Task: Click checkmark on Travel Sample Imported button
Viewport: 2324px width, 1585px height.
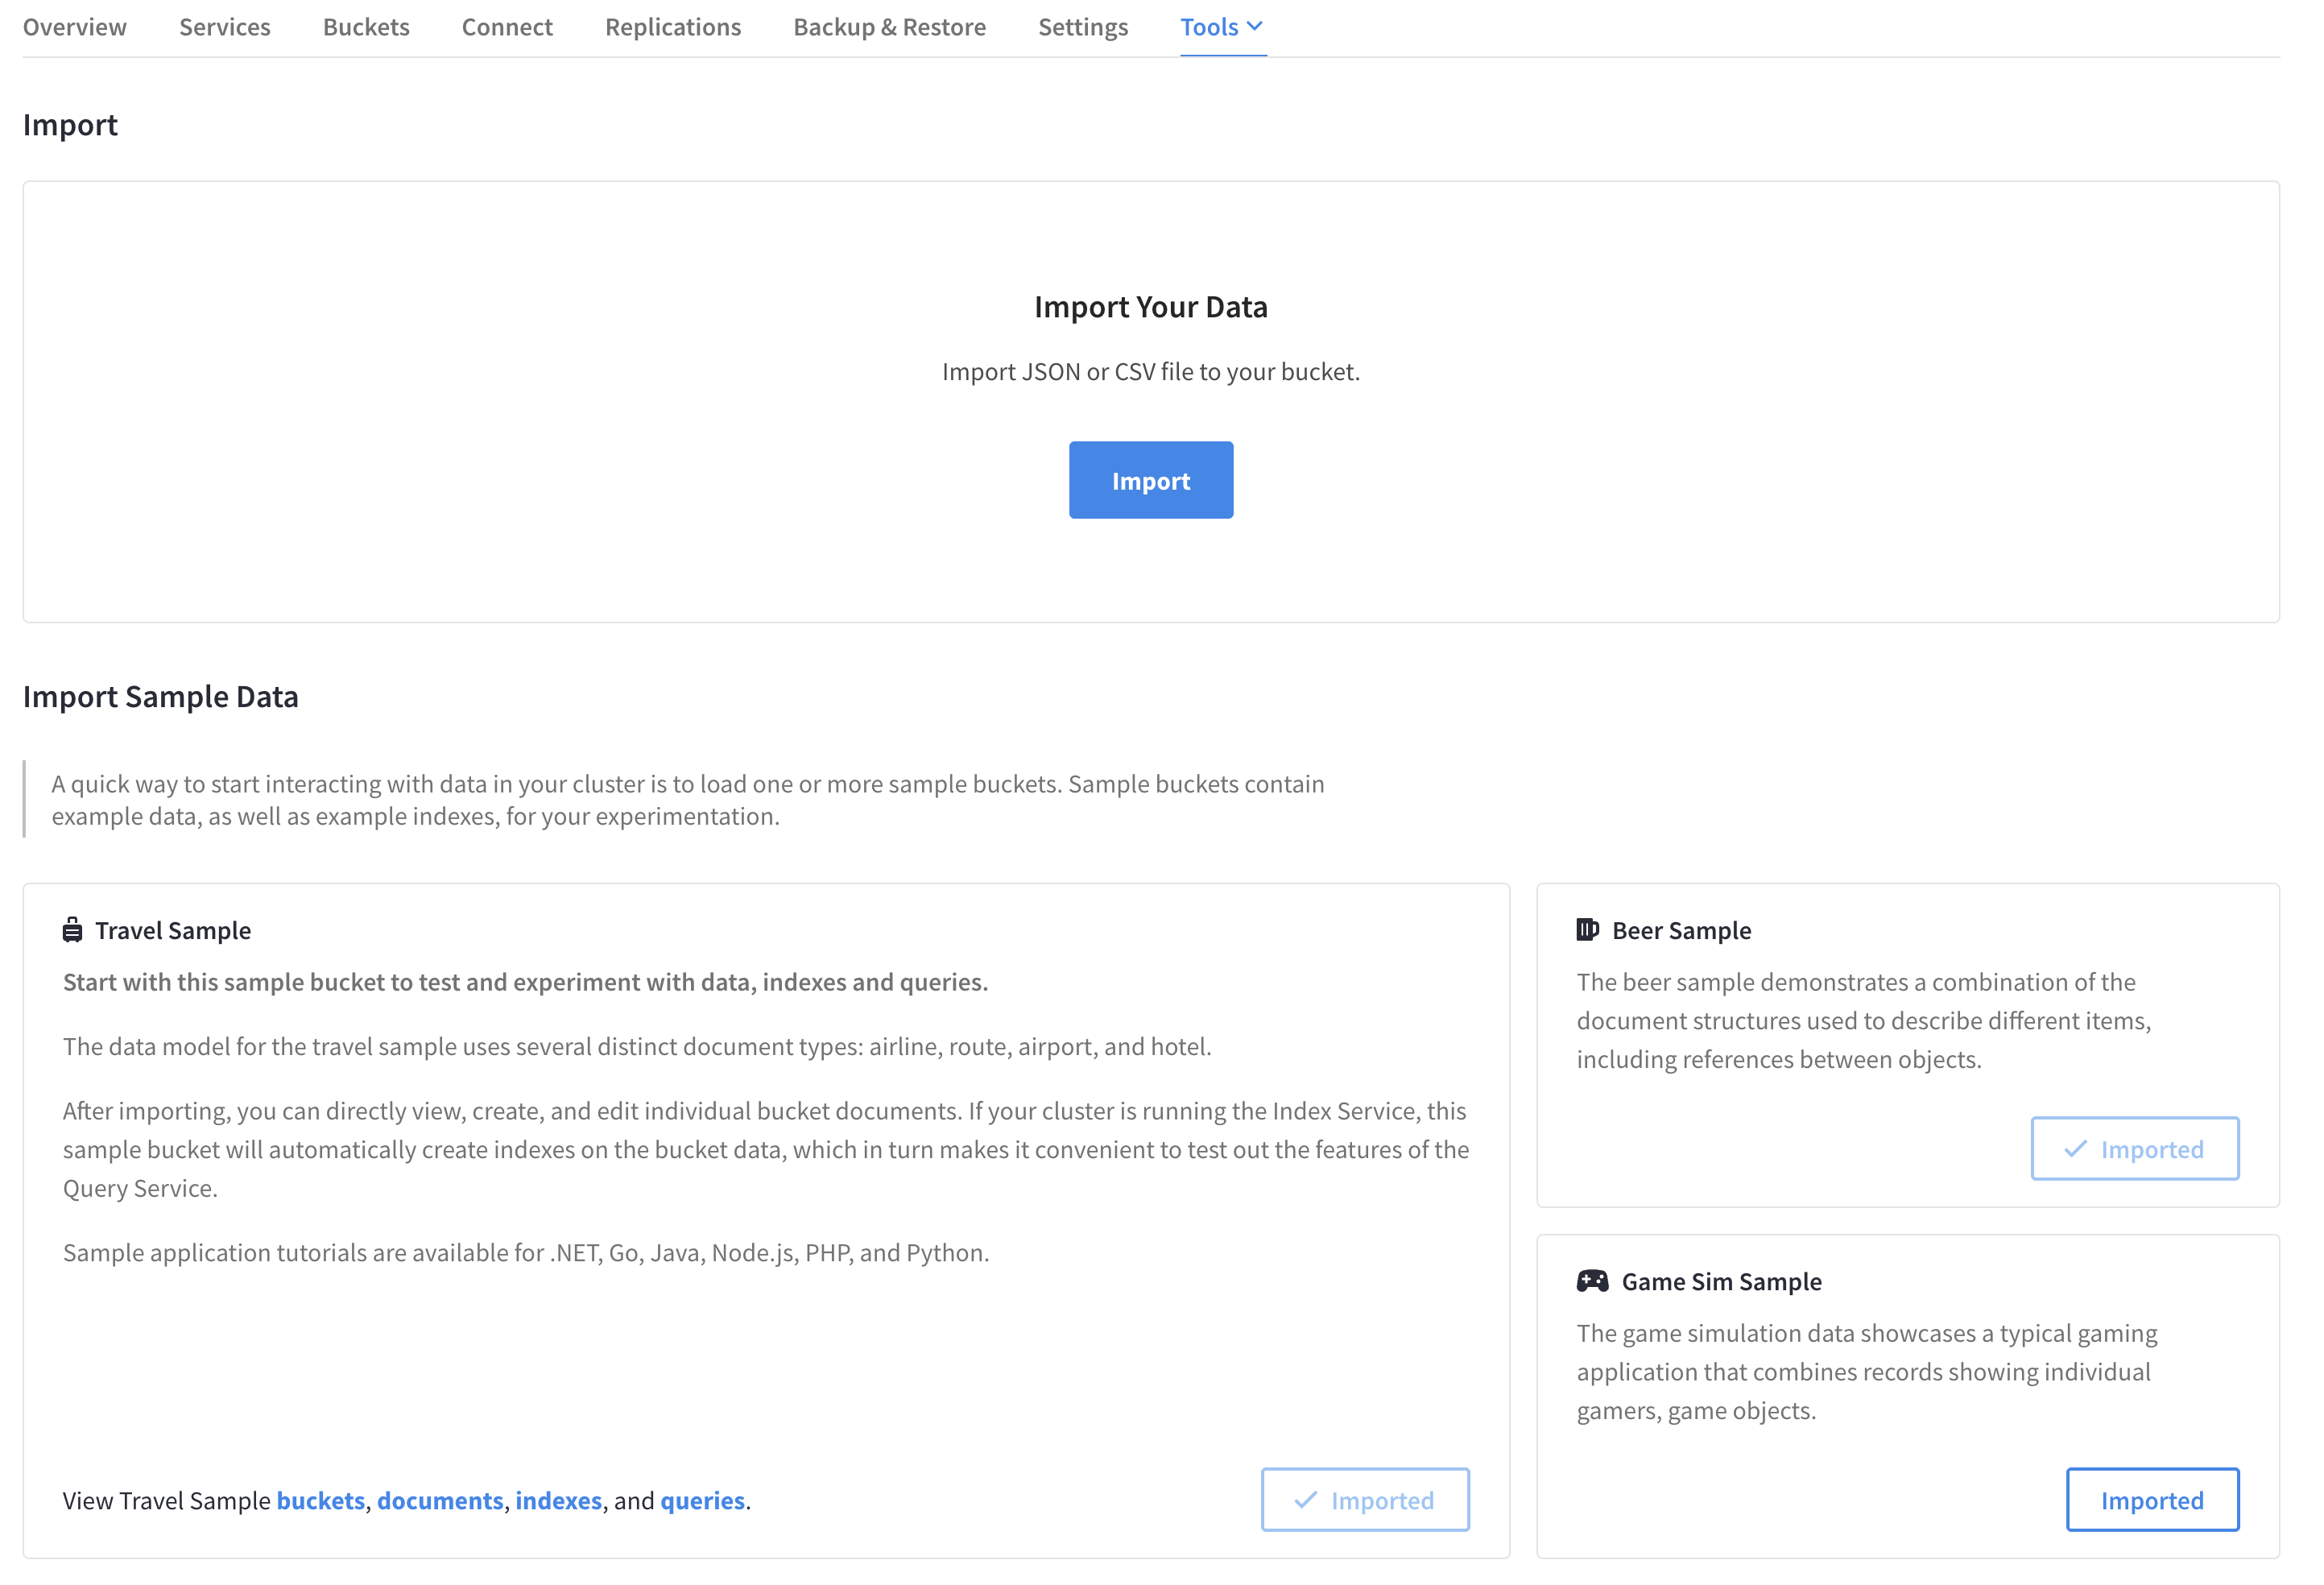Action: tap(1305, 1500)
